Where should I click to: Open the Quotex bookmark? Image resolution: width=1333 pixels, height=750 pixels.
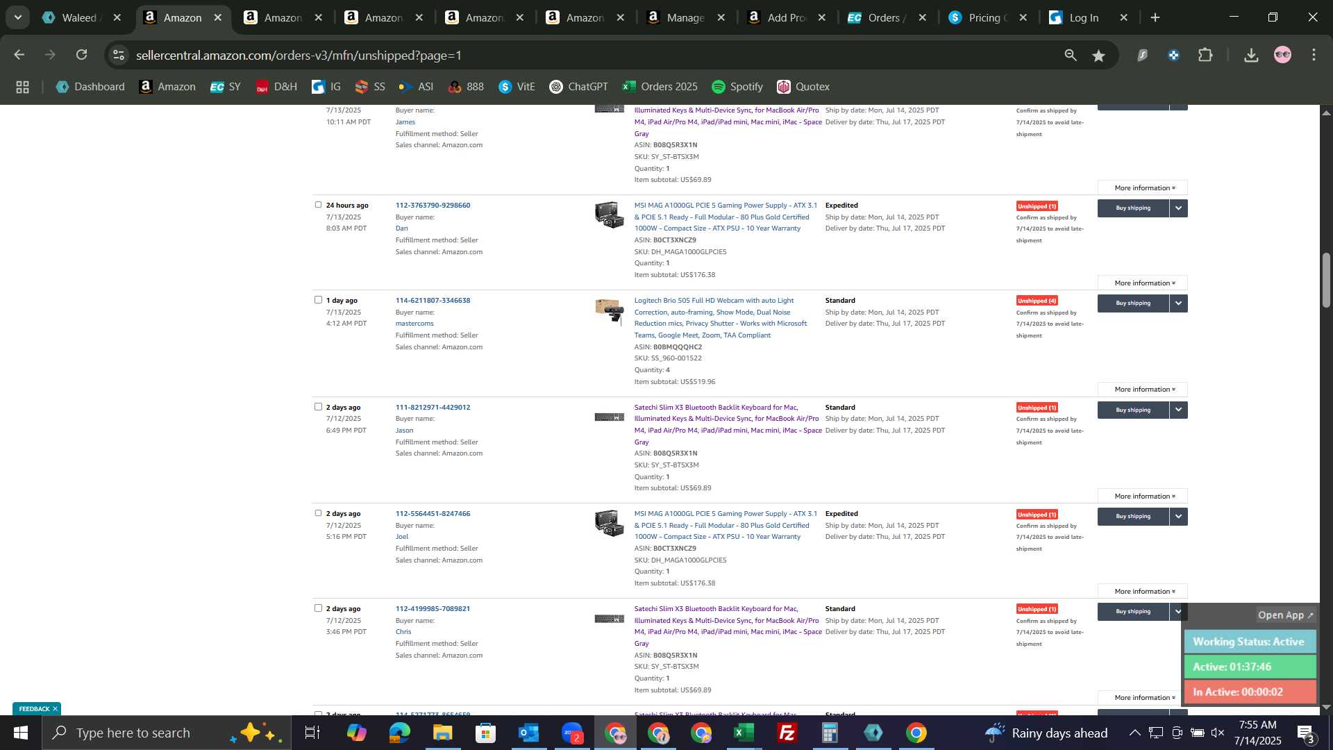[803, 87]
